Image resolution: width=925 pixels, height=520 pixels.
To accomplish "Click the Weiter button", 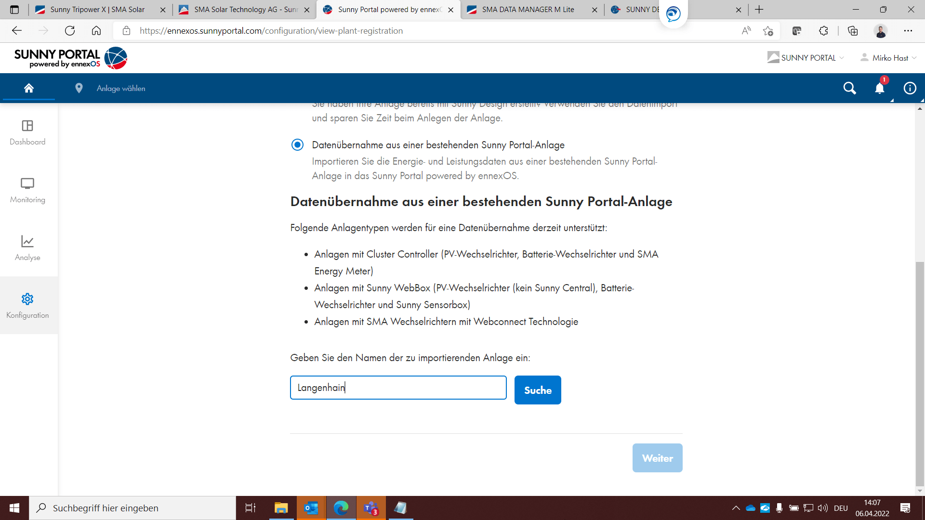I will pos(657,458).
